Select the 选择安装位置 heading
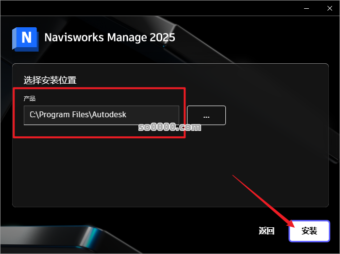This screenshot has width=340, height=254. click(50, 80)
